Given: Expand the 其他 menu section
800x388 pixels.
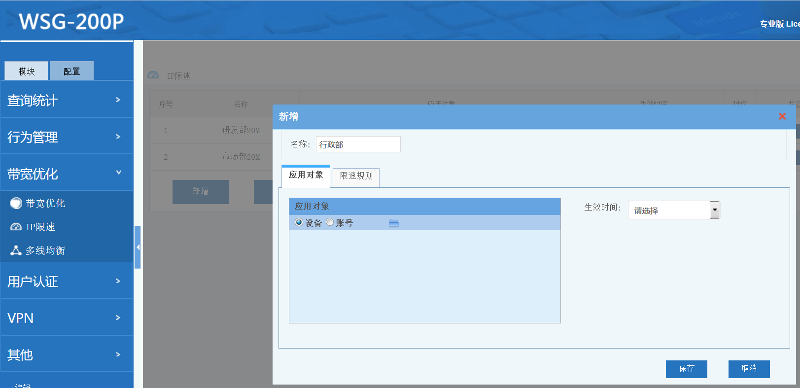Looking at the screenshot, I should (x=67, y=354).
